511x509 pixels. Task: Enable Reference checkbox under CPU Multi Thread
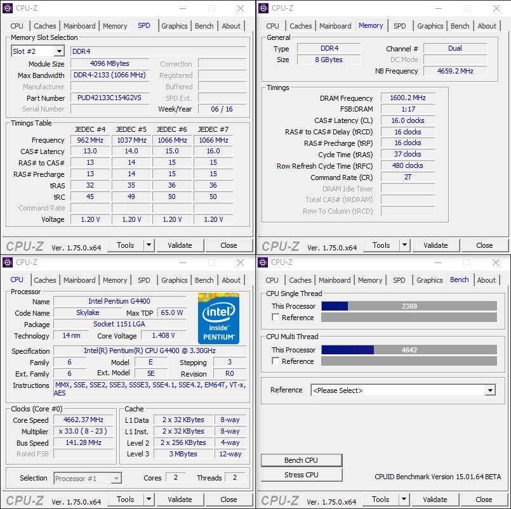pos(275,361)
